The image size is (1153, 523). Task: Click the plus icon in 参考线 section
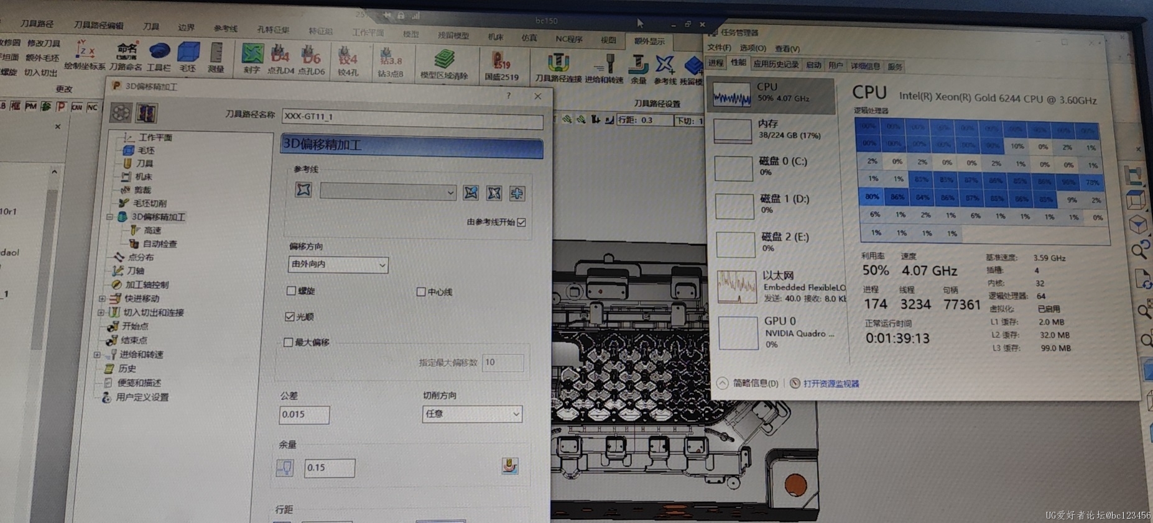coord(517,193)
